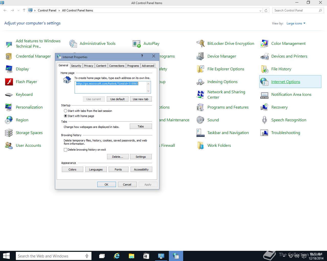This screenshot has height=261, width=327.
Task: Open recent locations dropdown arrow
Action: click(x=18, y=10)
